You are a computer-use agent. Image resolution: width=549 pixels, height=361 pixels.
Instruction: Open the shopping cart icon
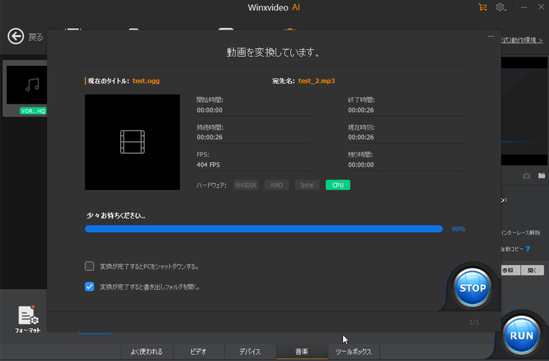482,7
